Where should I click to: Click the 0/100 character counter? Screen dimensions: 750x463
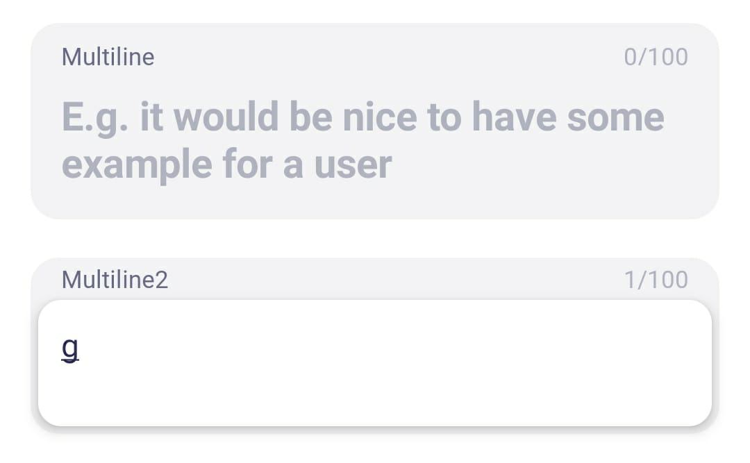pyautogui.click(x=656, y=57)
